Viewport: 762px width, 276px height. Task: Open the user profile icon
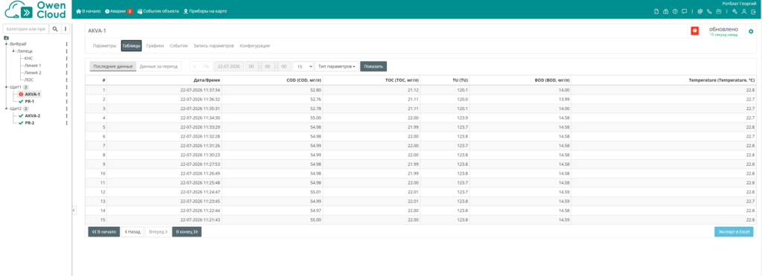pyautogui.click(x=743, y=11)
